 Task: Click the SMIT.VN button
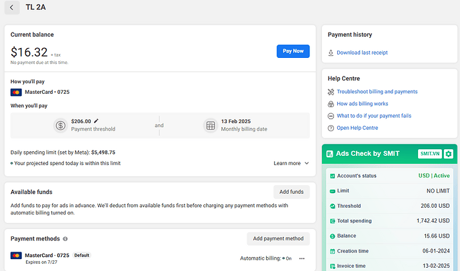point(430,154)
